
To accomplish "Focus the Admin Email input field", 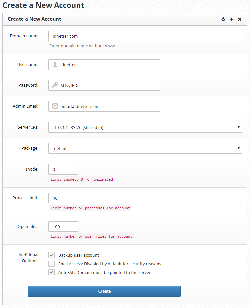I will pos(104,106).
